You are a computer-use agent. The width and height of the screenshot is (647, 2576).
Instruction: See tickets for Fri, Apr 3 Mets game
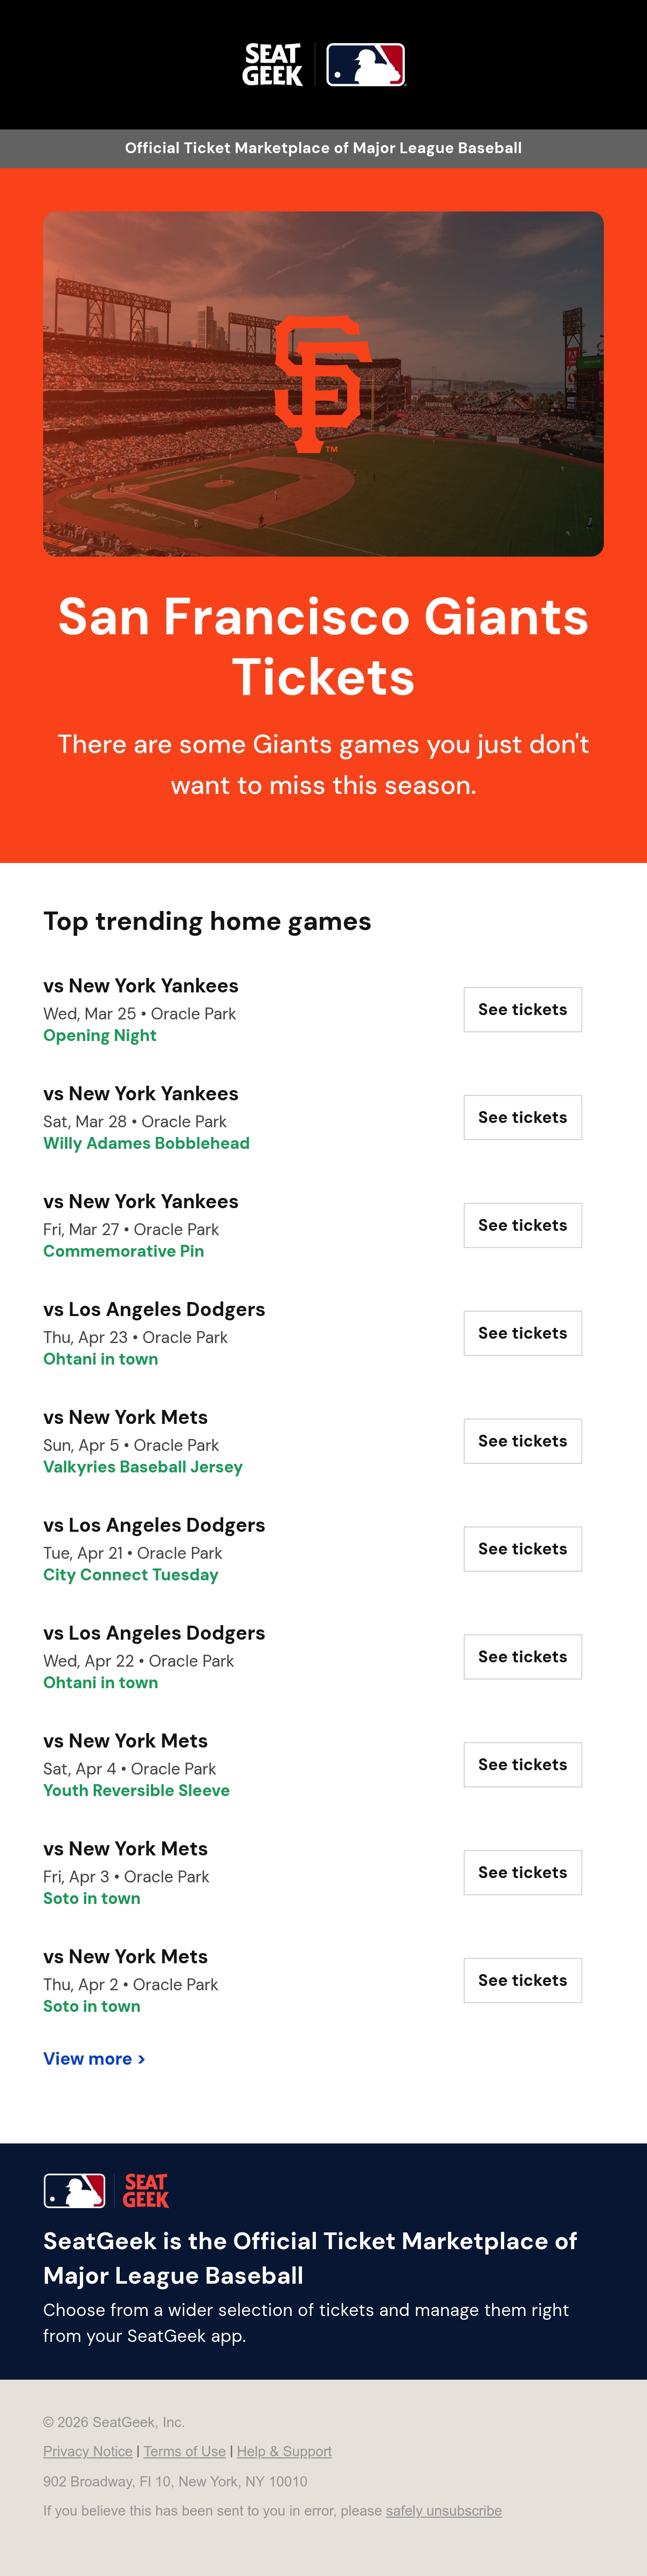pos(523,1873)
